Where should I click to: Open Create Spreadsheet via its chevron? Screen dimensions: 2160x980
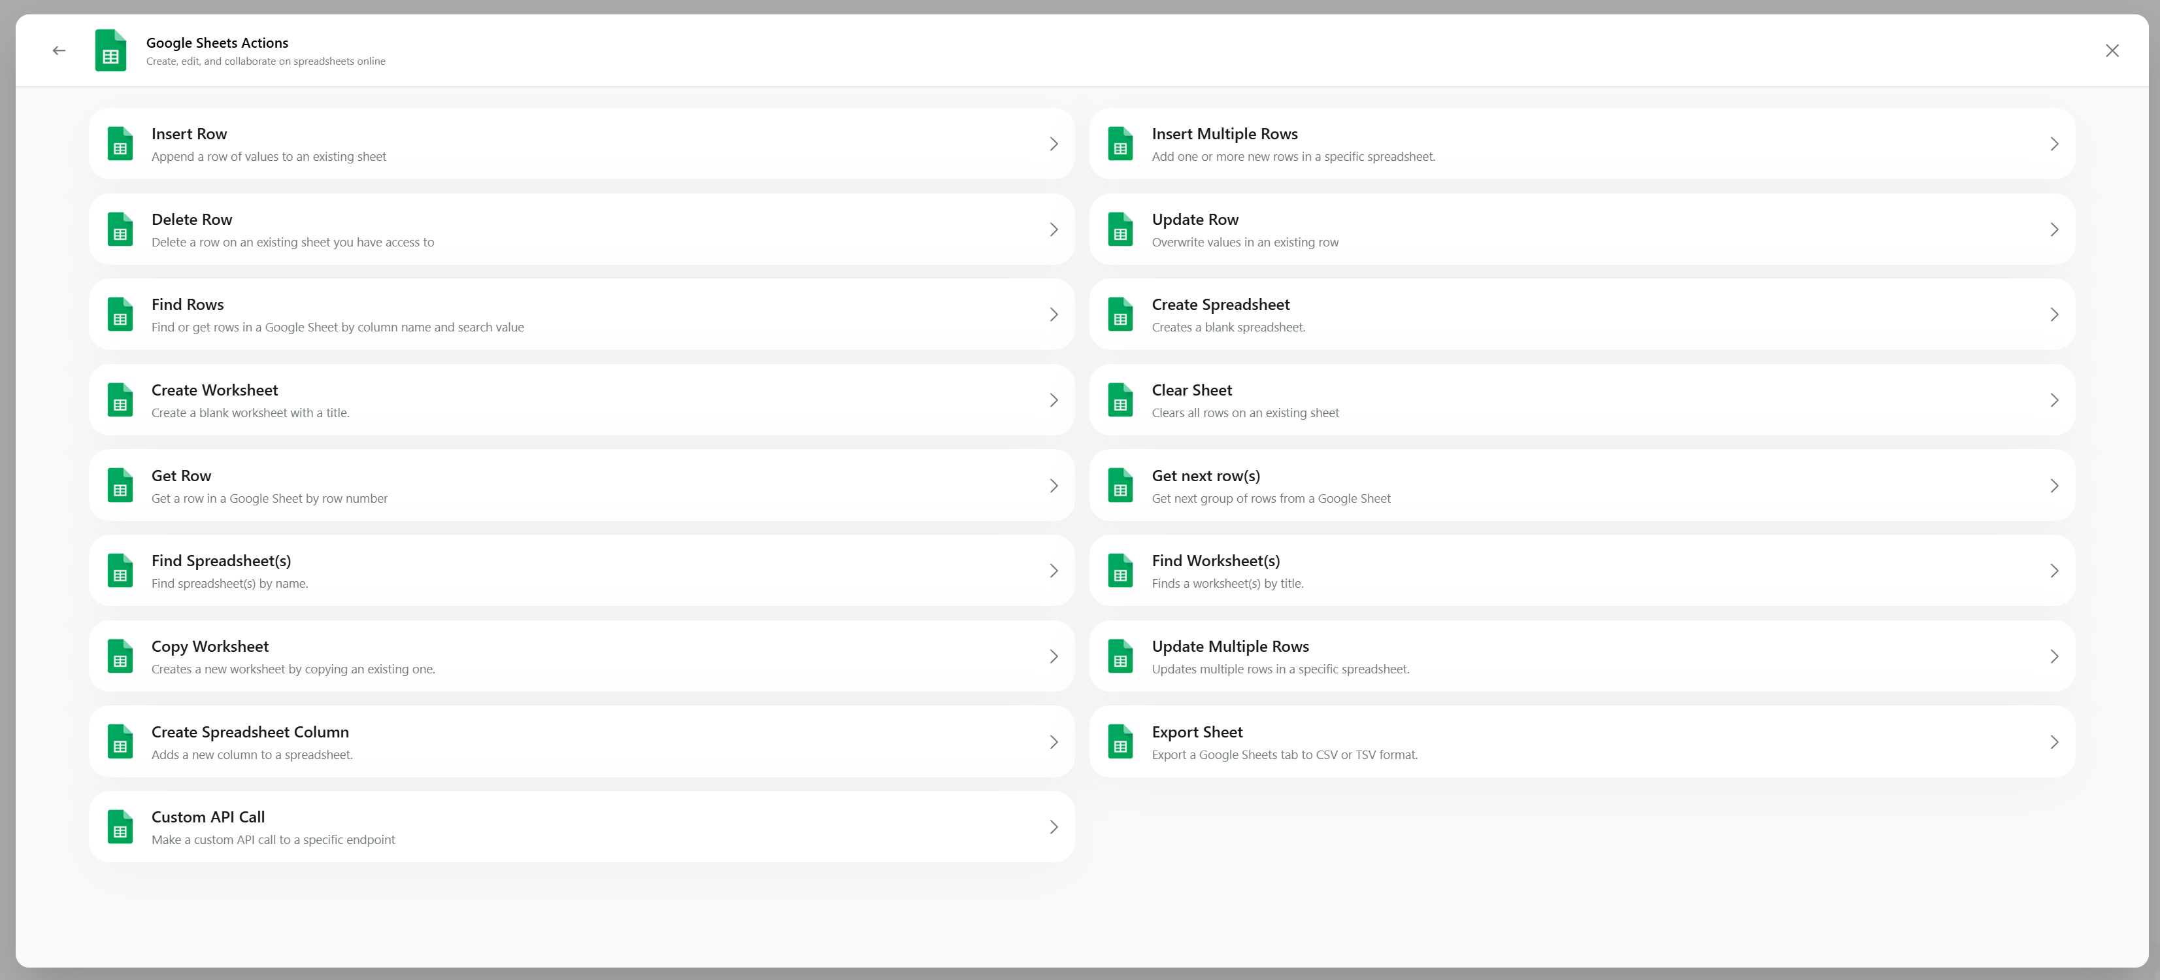2054,314
